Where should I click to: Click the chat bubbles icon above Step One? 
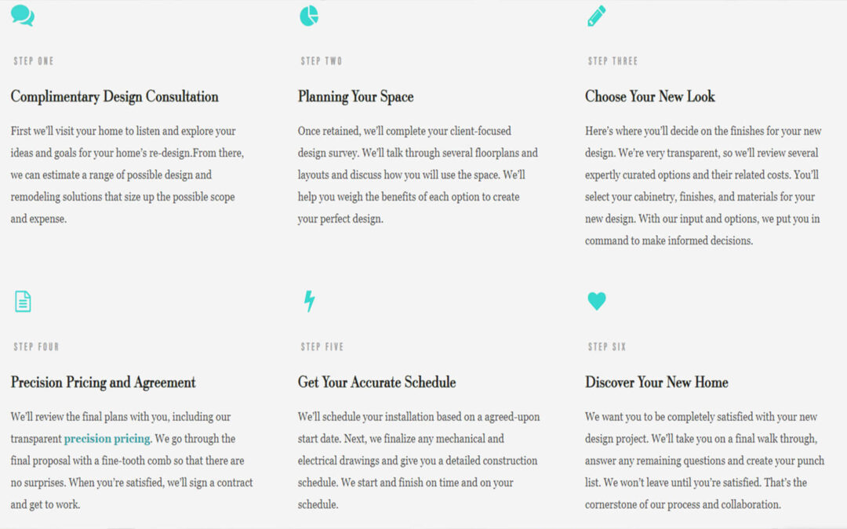coord(23,16)
